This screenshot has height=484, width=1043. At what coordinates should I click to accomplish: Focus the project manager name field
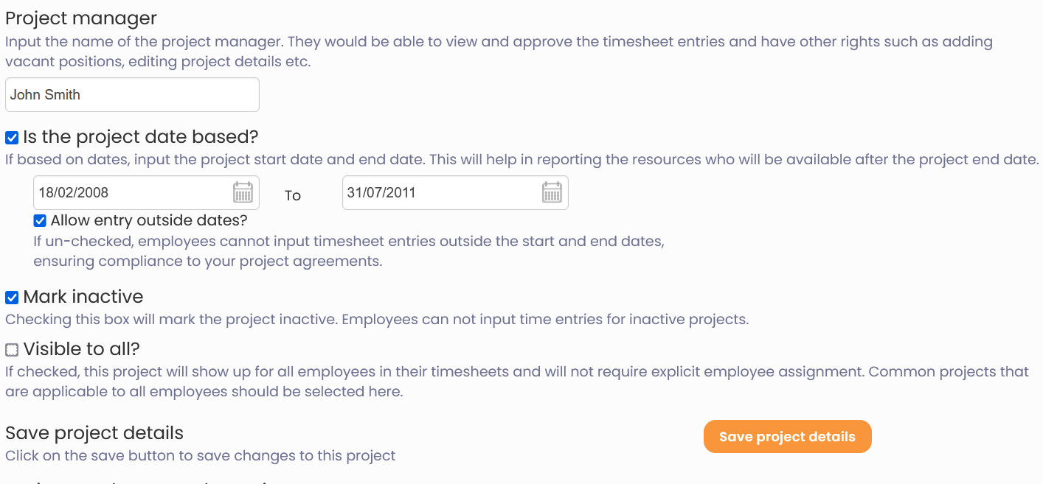(132, 95)
